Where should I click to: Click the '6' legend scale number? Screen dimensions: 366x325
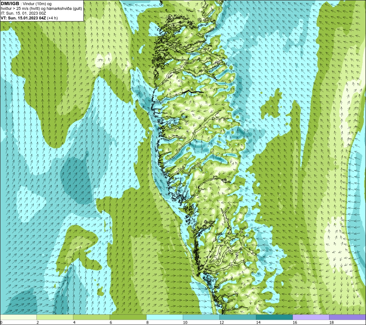coord(111,323)
